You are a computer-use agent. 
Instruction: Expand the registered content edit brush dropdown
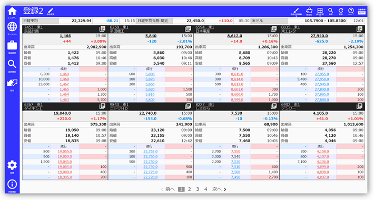(296, 11)
